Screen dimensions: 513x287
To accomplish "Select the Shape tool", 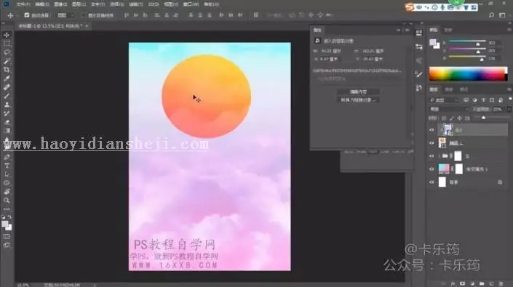I will (x=7, y=183).
